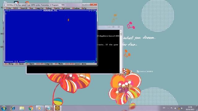Open the Window menu
Screen dimensions: 198x111
(76, 8)
